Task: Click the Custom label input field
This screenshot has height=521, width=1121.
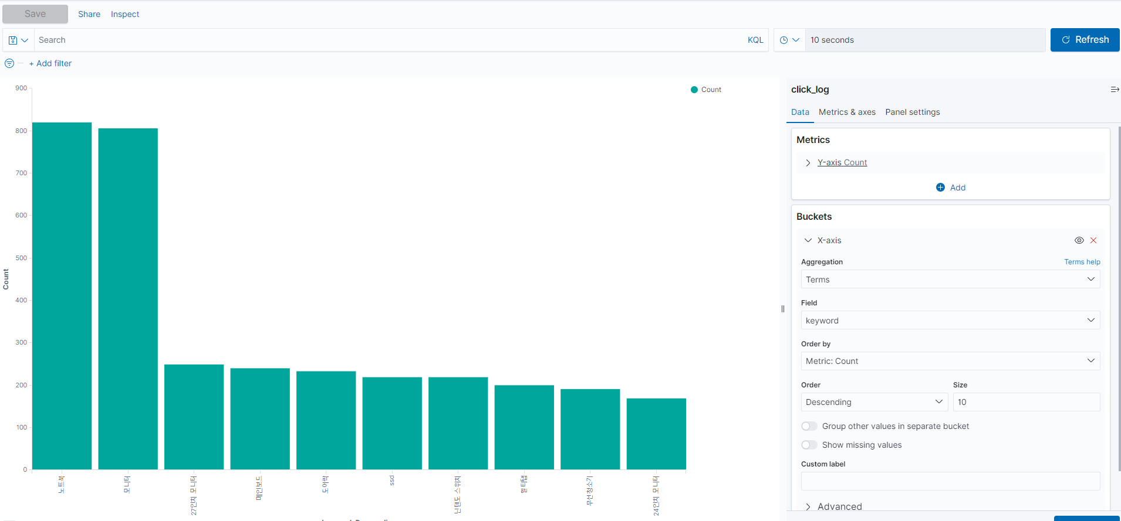Action: pyautogui.click(x=950, y=481)
